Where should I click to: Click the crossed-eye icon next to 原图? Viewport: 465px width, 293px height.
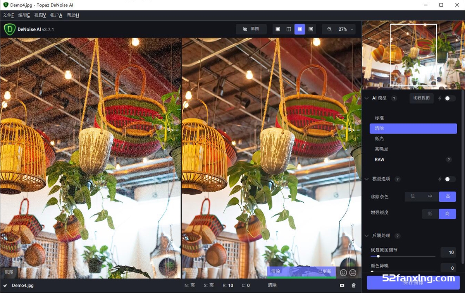(x=245, y=29)
